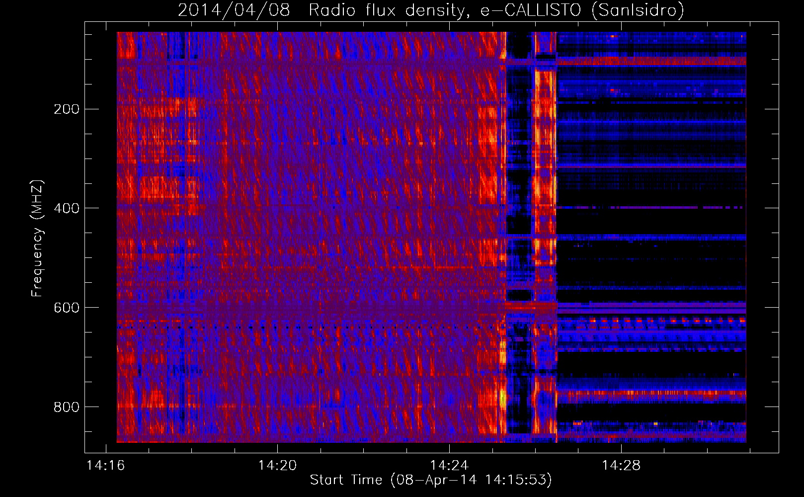
Task: Click the 14:20 time tick label
Action: tap(277, 466)
